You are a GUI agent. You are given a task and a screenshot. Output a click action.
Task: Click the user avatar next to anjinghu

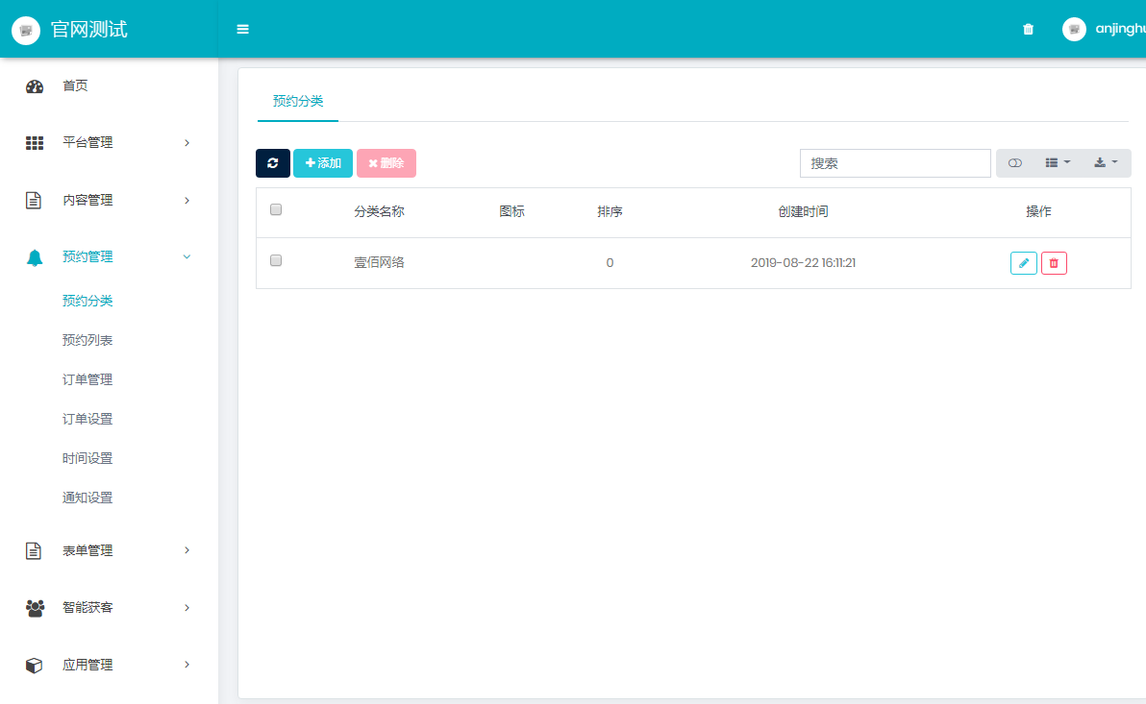(x=1074, y=29)
